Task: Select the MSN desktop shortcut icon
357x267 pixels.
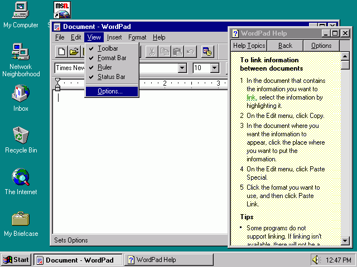Action: pos(62,10)
